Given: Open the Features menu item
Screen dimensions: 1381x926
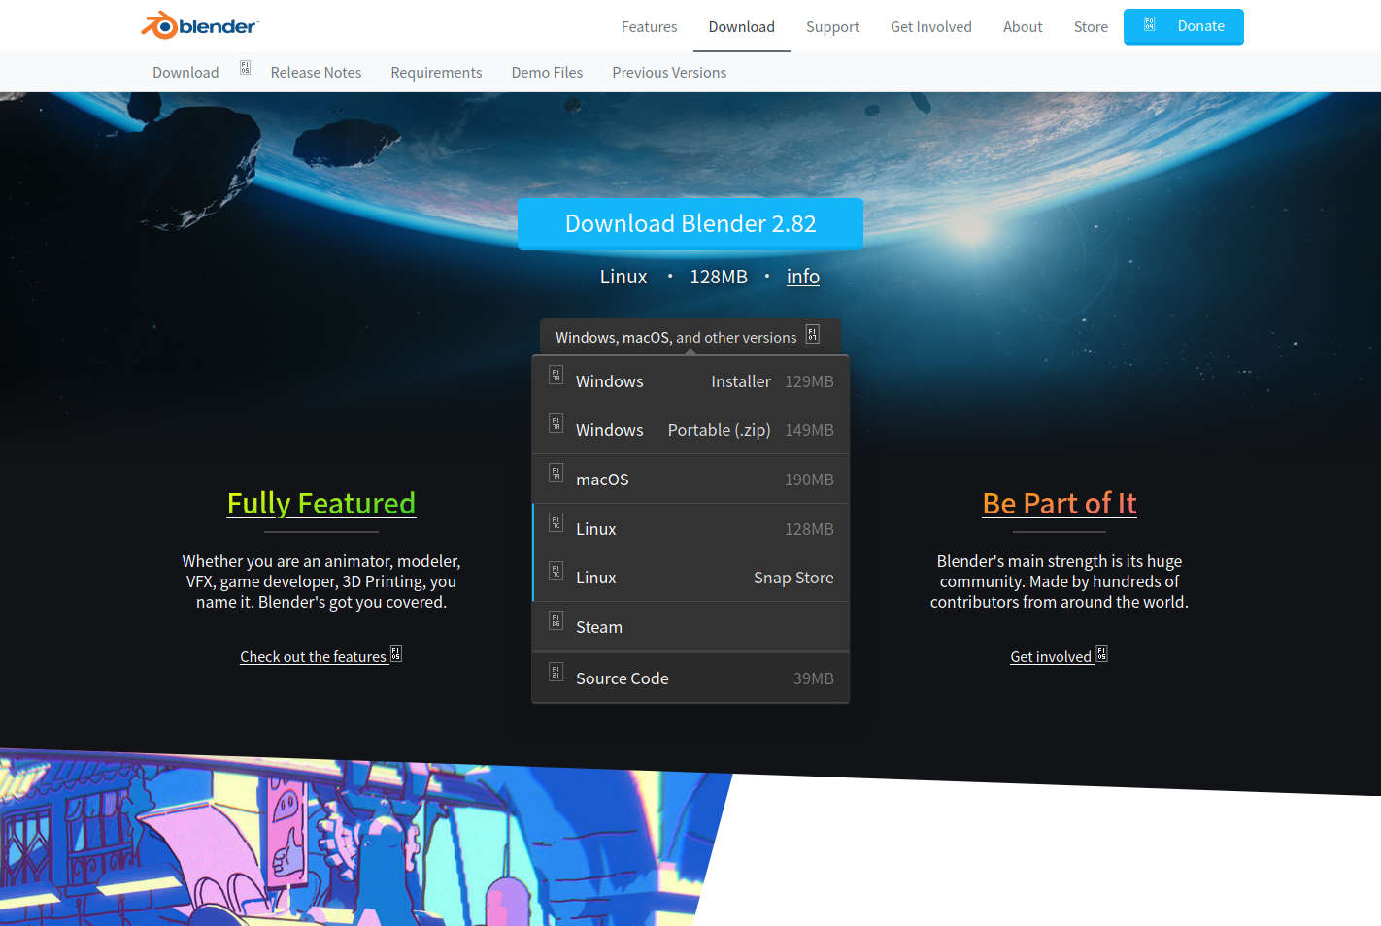Looking at the screenshot, I should click(x=650, y=27).
